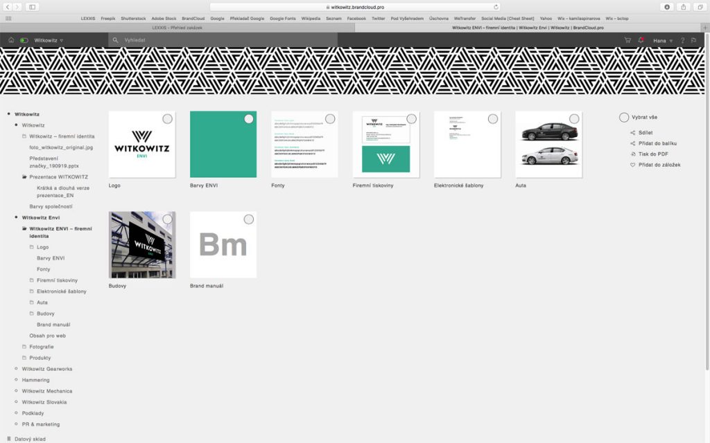This screenshot has width=710, height=443.
Task: Switch to the LEXXIS – Přehled zakázek tab
Action: [x=177, y=28]
